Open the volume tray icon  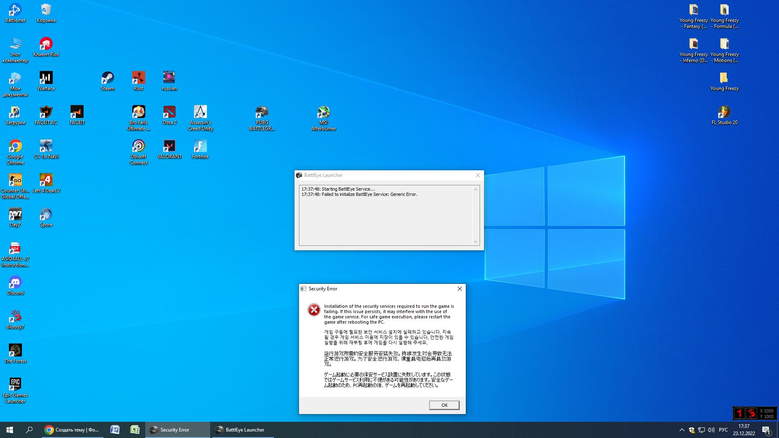[x=711, y=430]
